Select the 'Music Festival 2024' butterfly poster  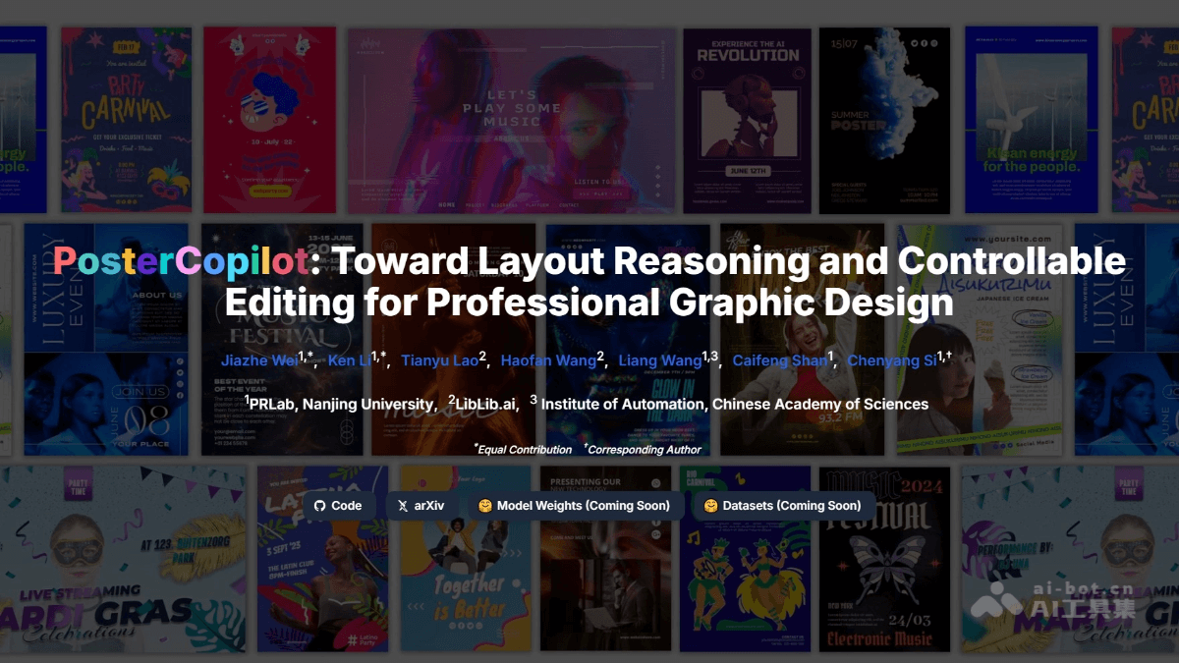(x=884, y=559)
